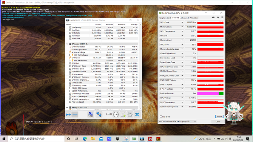Click weather 25°C widget on taskbar
253x142 pixels.
pos(203,139)
